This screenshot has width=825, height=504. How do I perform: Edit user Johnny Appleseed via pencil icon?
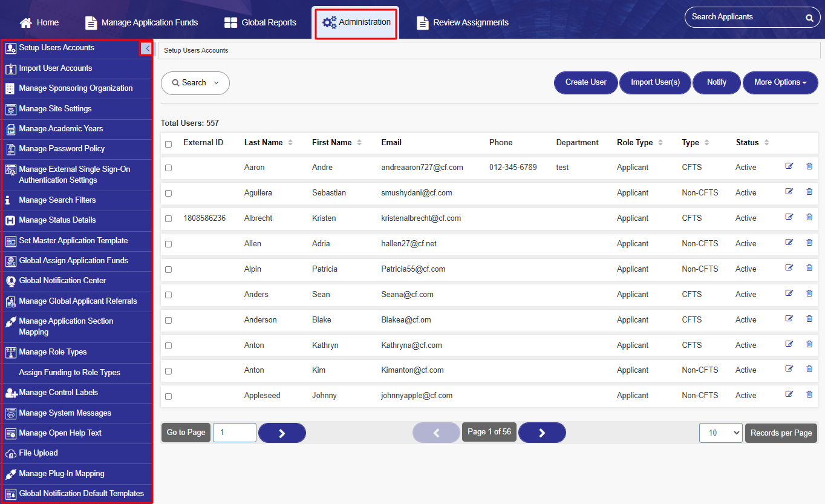coord(789,394)
